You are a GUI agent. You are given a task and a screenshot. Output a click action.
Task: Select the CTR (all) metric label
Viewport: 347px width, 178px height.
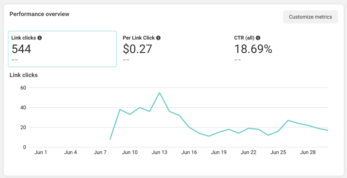(245, 38)
